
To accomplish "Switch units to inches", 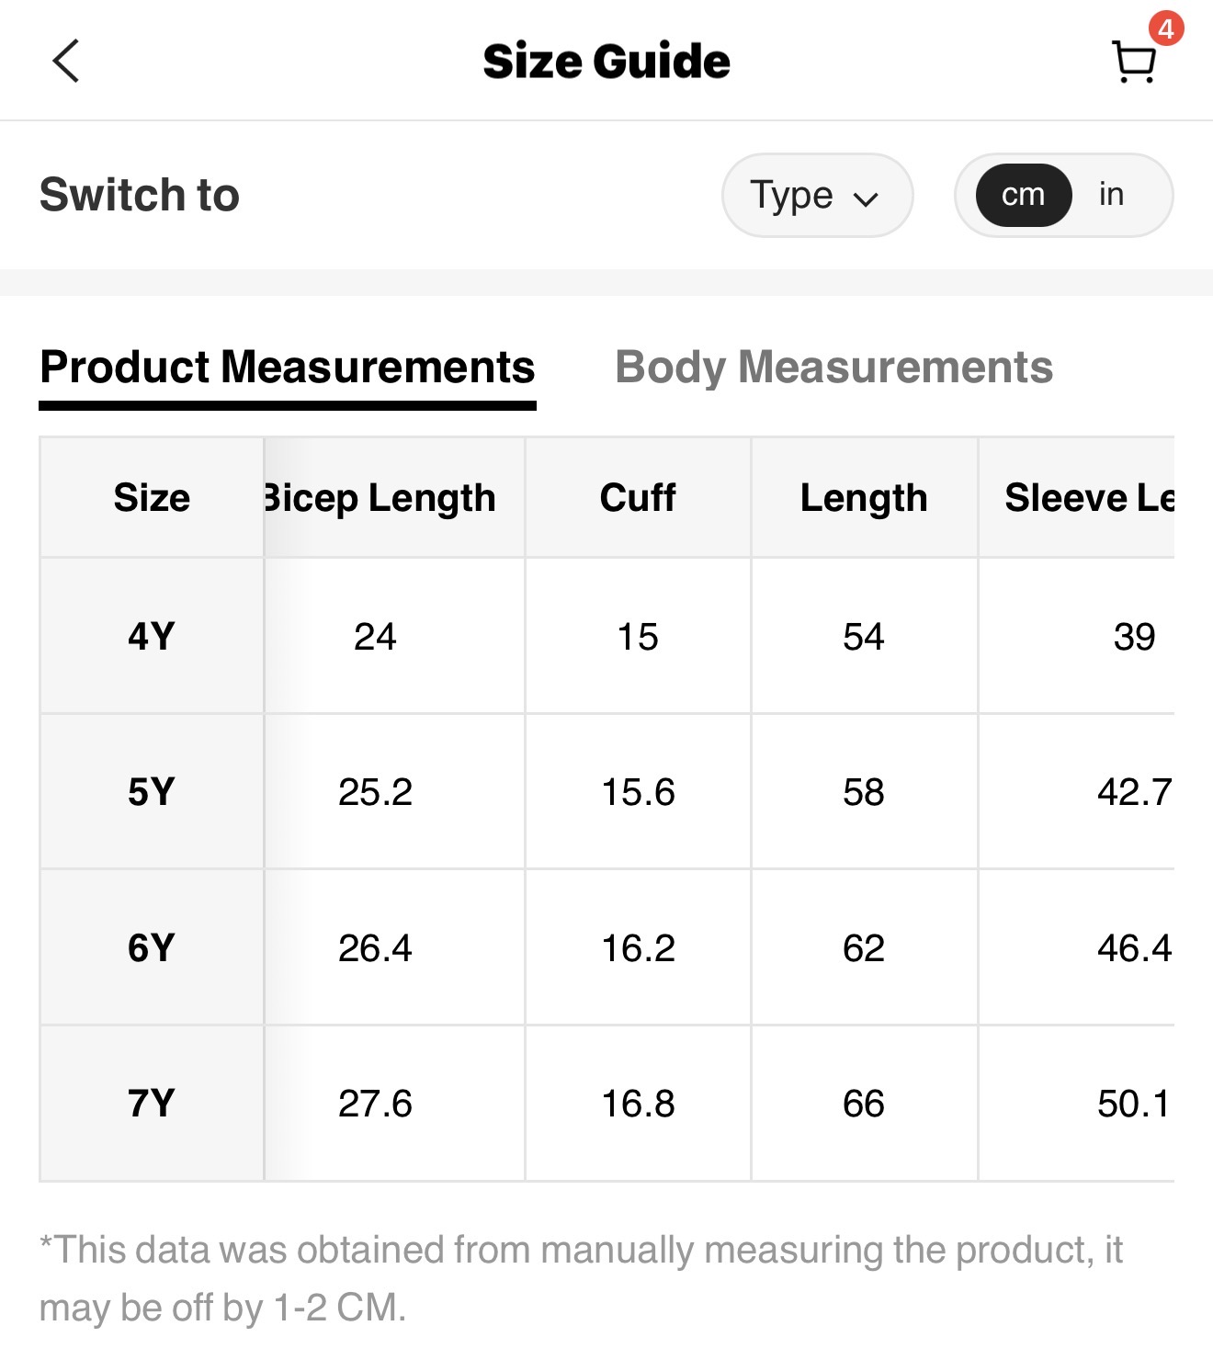I will click(1111, 195).
